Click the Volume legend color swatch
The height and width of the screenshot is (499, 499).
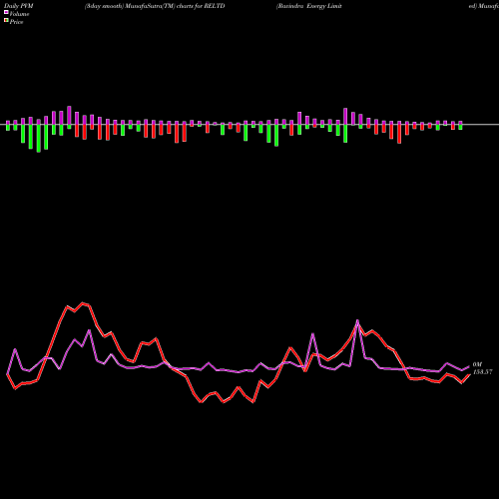[x=6, y=13]
